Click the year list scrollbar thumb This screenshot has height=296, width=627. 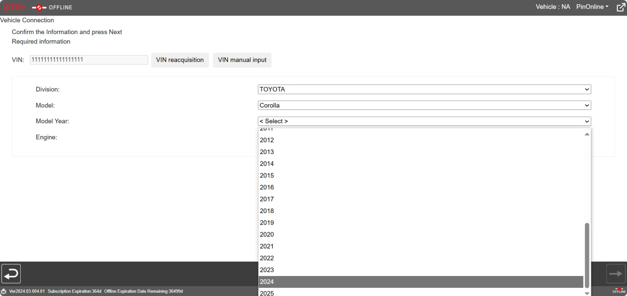[587, 254]
